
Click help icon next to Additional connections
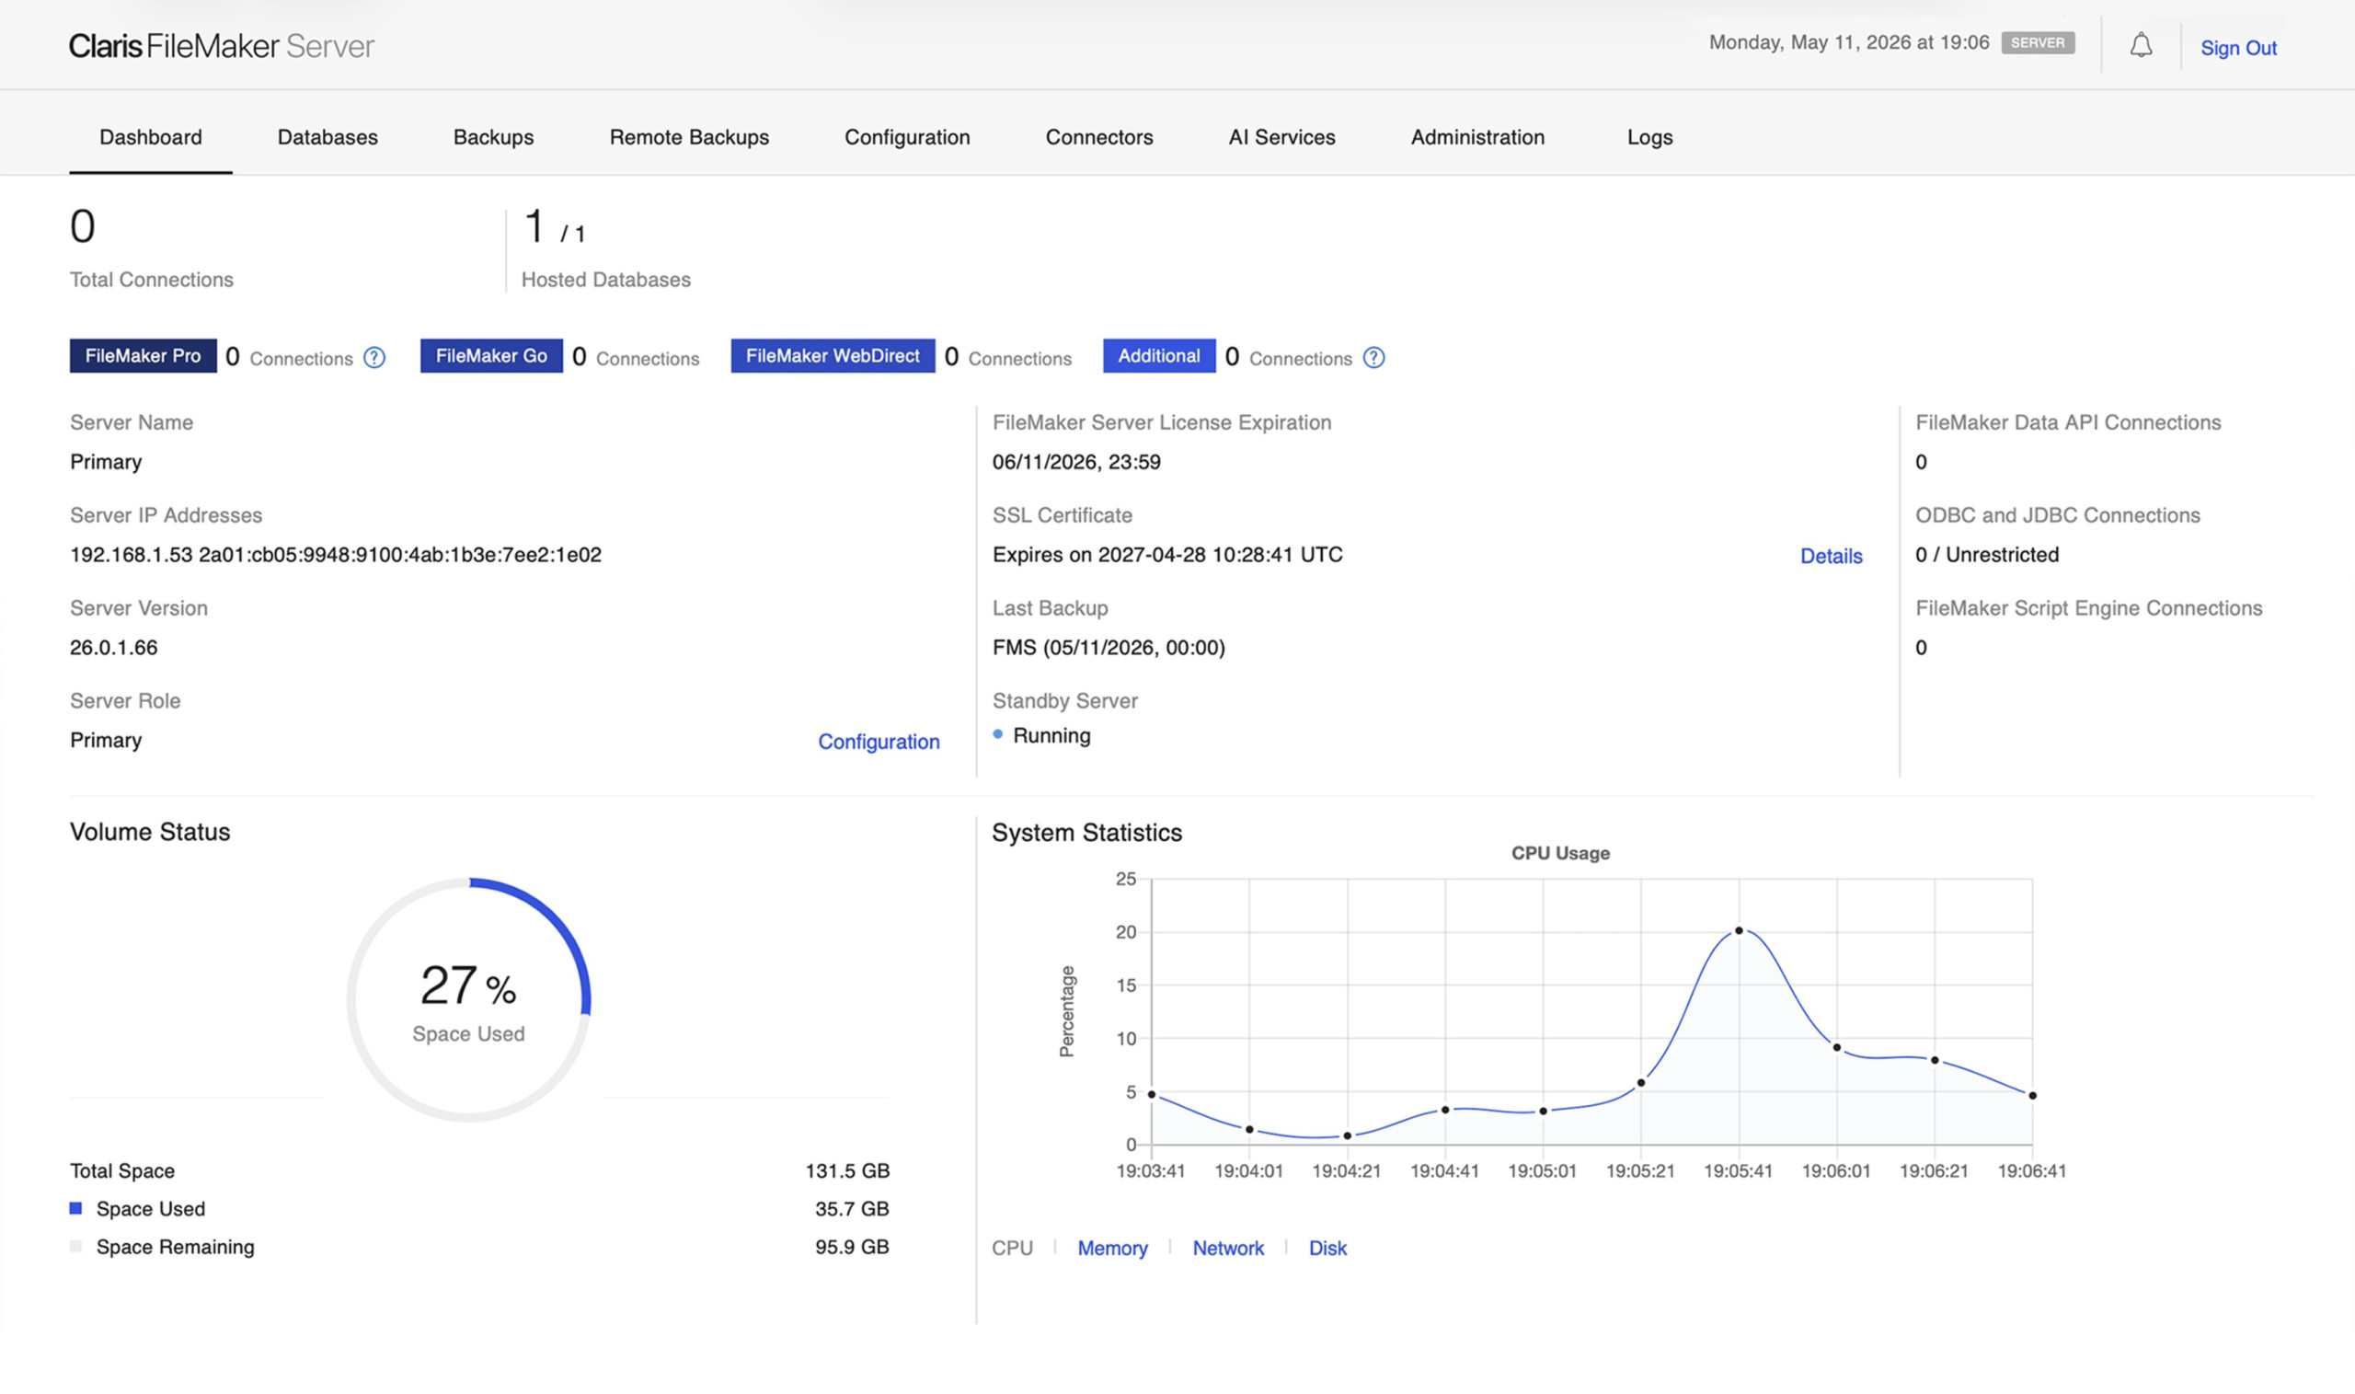[1373, 358]
